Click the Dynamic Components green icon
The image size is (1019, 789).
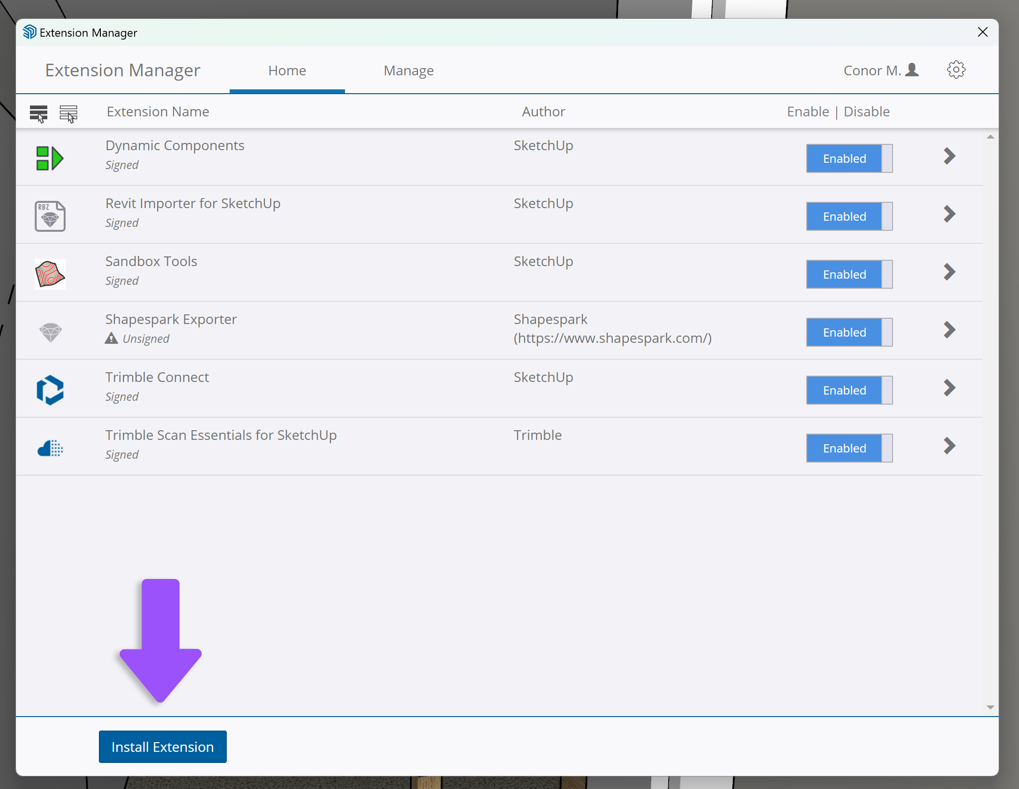50,158
